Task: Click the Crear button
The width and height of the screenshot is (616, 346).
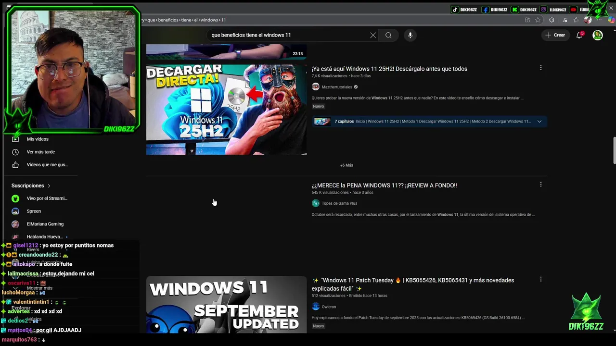Action: click(555, 35)
